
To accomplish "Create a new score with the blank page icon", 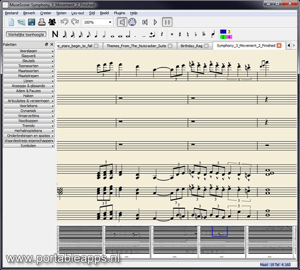I will (11, 22).
